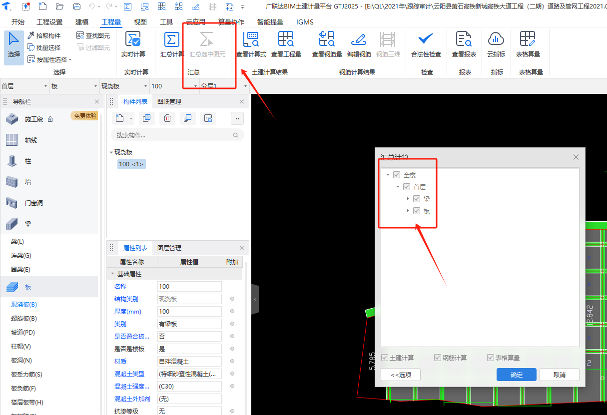Collapse the 全楼 tree node in the dialog
The width and height of the screenshot is (607, 415).
click(388, 175)
